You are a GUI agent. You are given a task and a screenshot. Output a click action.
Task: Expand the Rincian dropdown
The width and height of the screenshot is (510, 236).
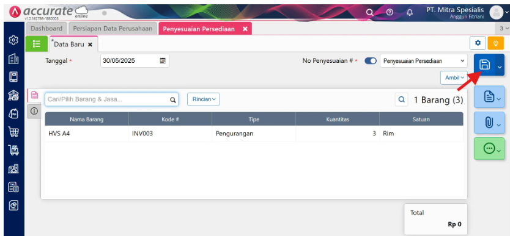[204, 99]
